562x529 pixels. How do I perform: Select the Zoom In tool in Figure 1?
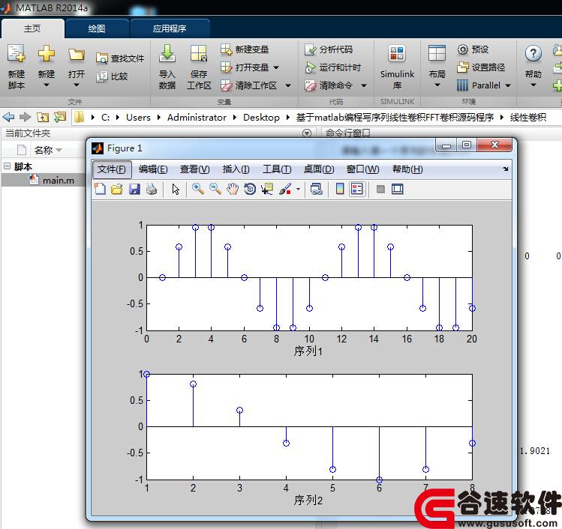click(198, 189)
